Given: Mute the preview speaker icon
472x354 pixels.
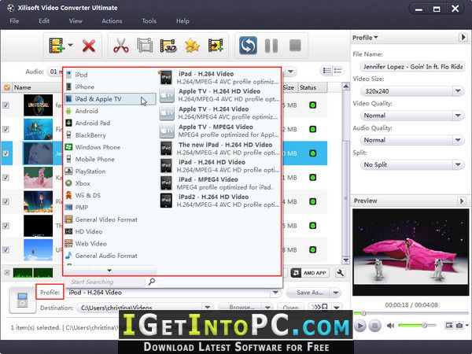Looking at the screenshot, I should [390, 326].
